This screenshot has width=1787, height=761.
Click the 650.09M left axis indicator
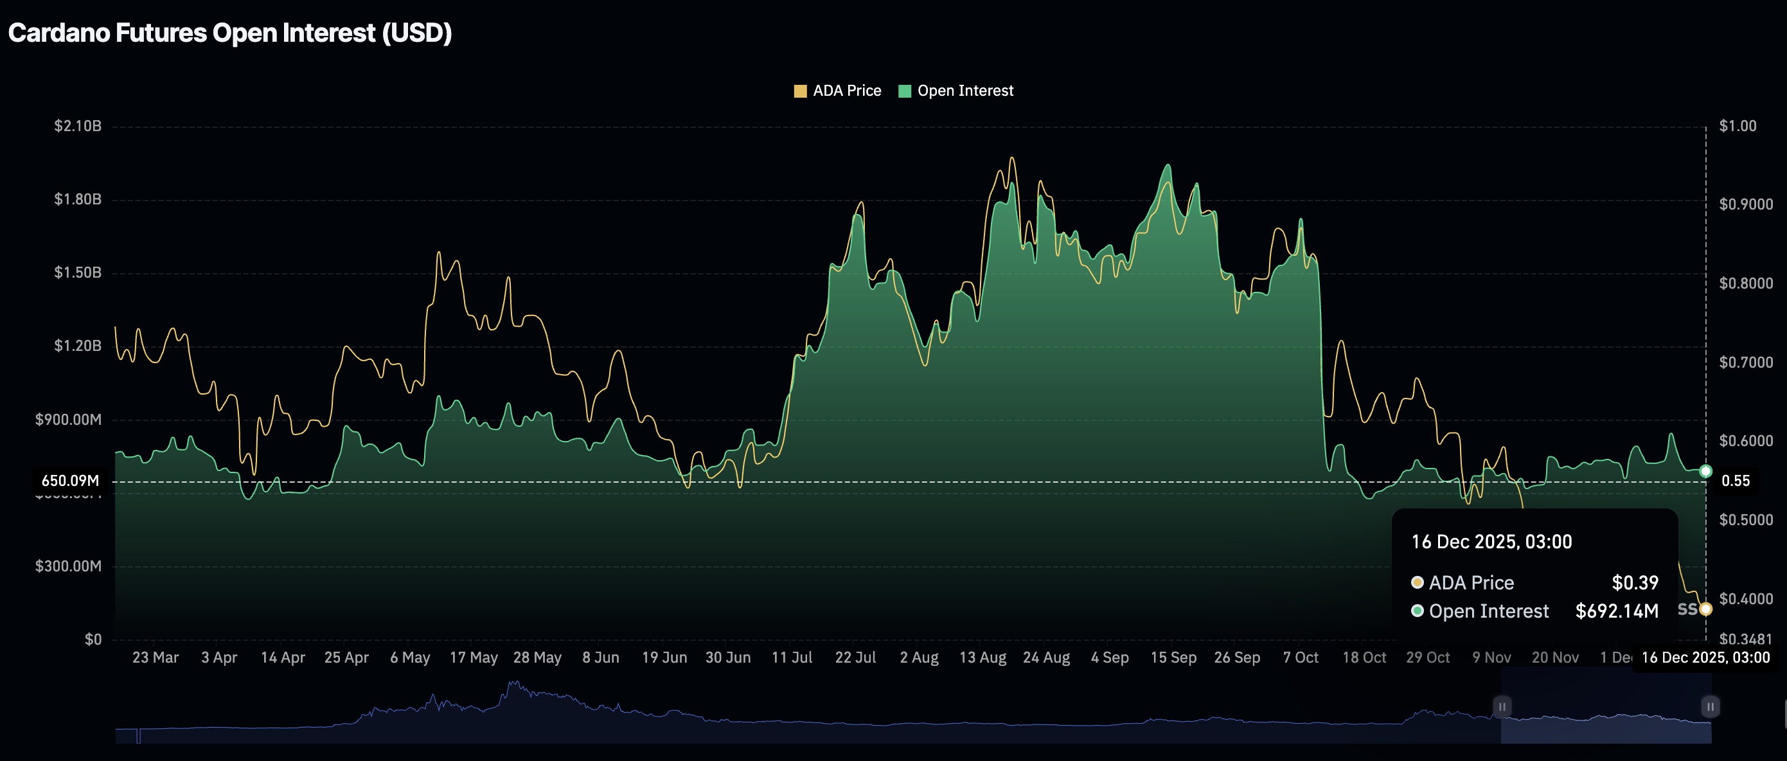[69, 481]
